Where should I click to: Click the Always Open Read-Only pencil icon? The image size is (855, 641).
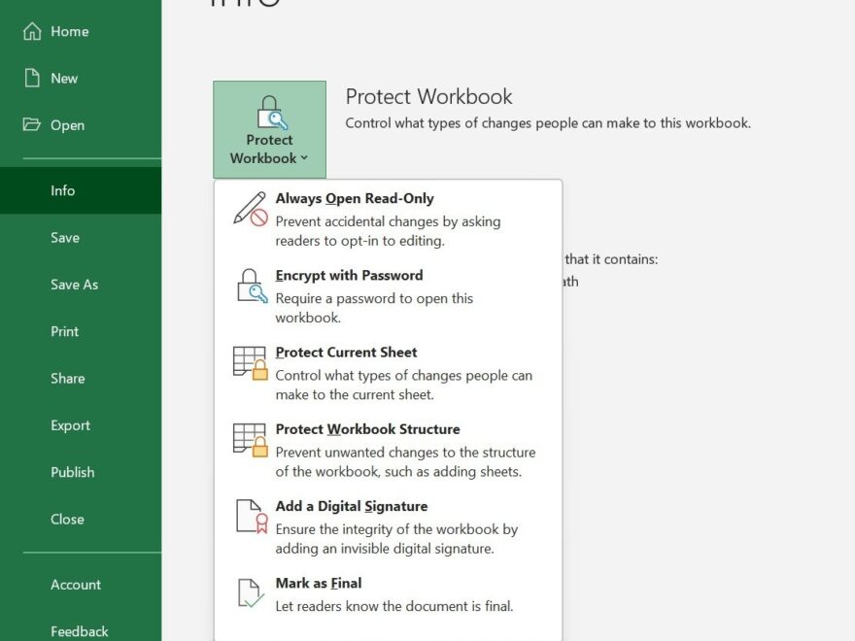(250, 209)
